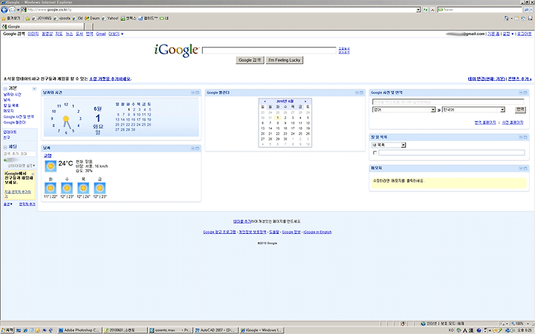This screenshot has height=334, width=535.
Task: Open the sticky note gadget menu arrow
Action: [x=521, y=168]
